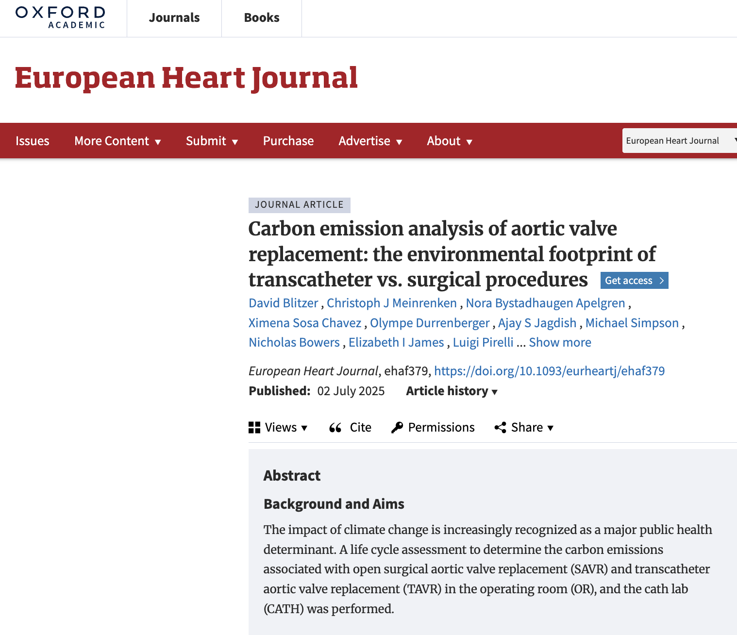Expand the Submit dropdown menu
This screenshot has height=635, width=737.
coord(212,141)
